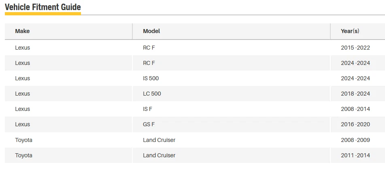Click the IS F model cell
This screenshot has height=169, width=385.
tap(148, 109)
